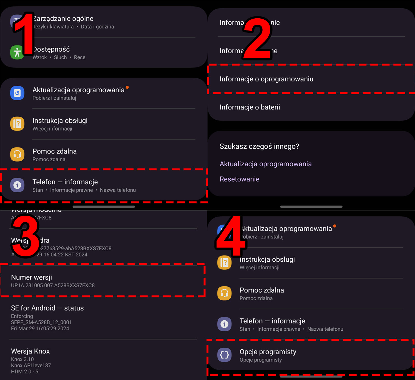
Task: Tap SE for Android — status entry
Action: 103,318
